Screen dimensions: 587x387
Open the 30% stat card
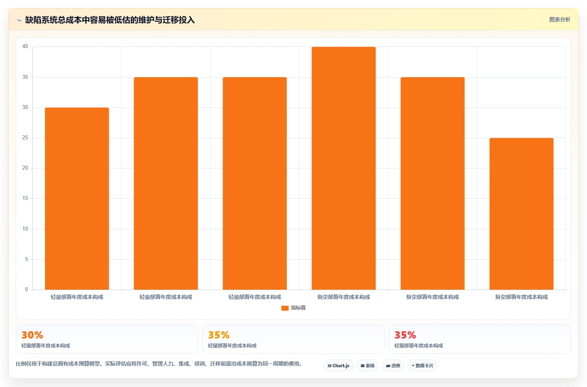click(x=107, y=339)
